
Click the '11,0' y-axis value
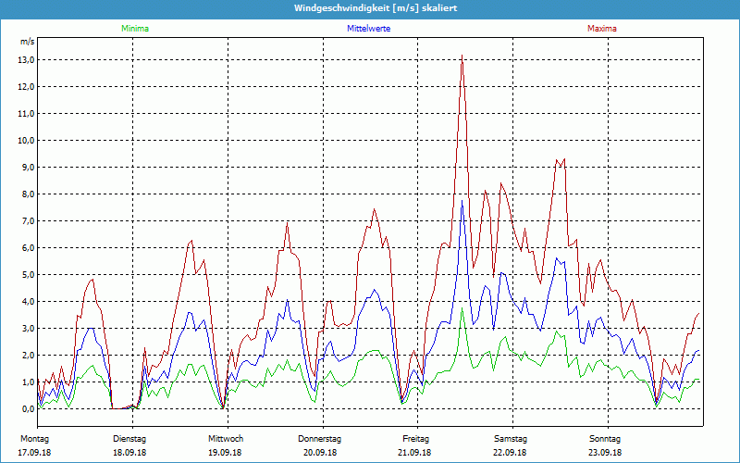26,114
